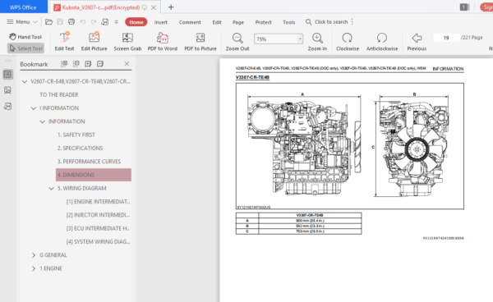
Task: Open a new tab with the plus button
Action: pos(171,7)
